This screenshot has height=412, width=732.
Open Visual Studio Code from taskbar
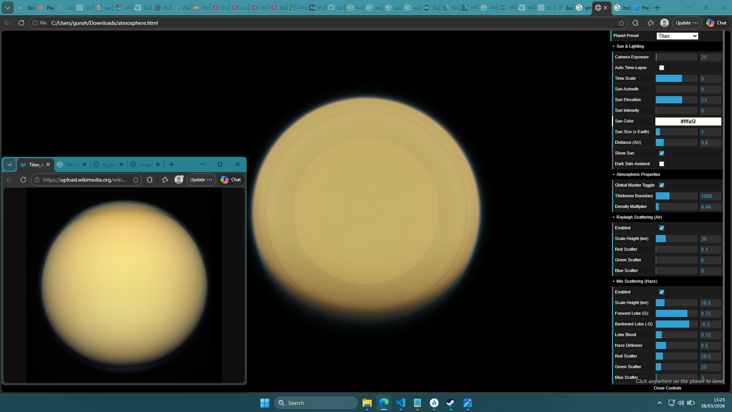coord(400,403)
